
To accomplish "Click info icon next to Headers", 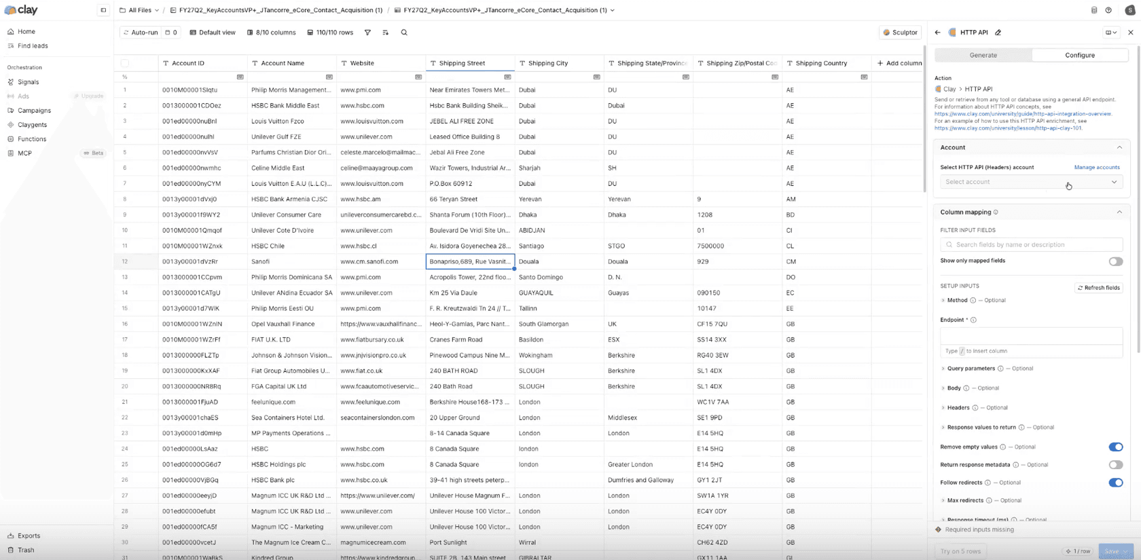I will click(x=975, y=408).
